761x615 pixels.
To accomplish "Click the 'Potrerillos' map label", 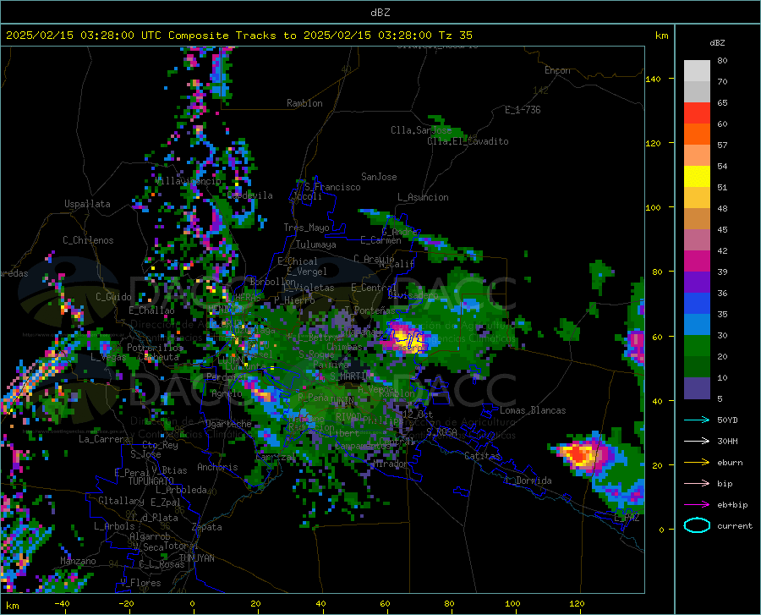I will [x=155, y=348].
